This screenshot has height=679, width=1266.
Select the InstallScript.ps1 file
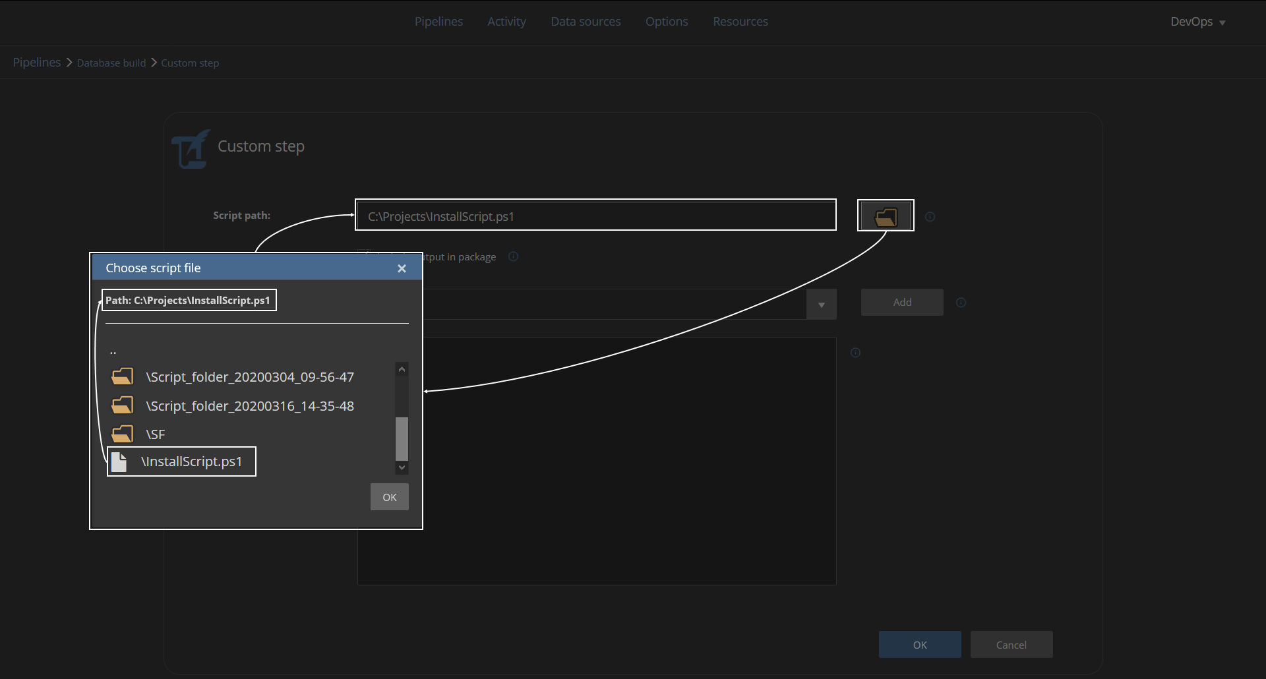coord(191,461)
